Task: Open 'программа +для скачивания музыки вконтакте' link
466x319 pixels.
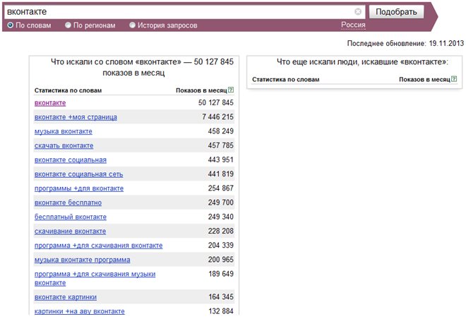Action: coord(95,278)
